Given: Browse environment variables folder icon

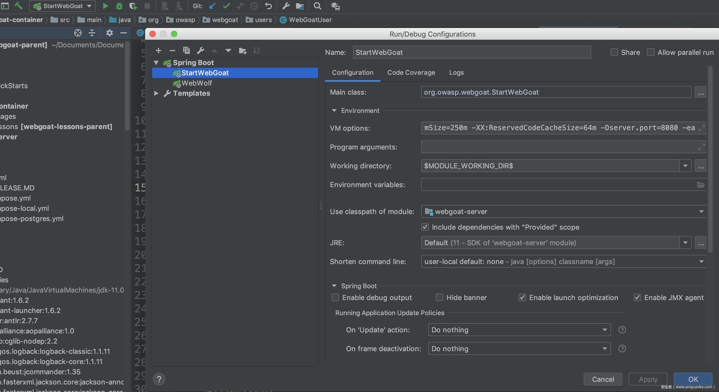Looking at the screenshot, I should (x=700, y=185).
